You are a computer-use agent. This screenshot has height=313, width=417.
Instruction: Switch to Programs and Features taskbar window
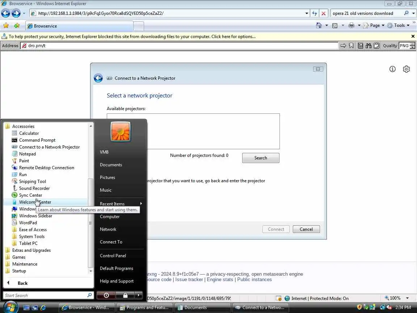[x=144, y=308]
